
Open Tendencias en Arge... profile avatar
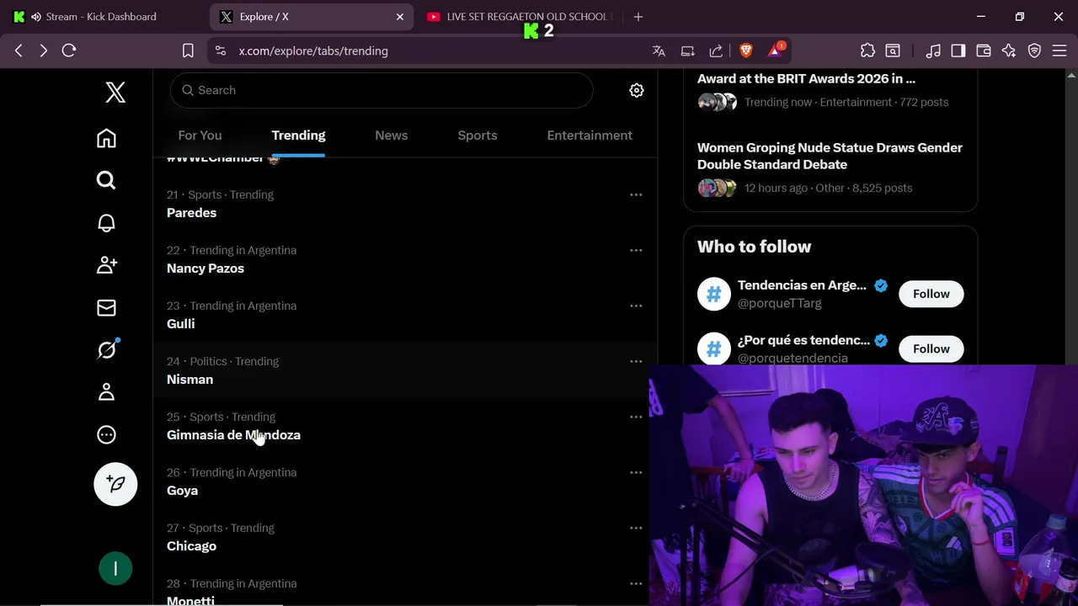[714, 294]
